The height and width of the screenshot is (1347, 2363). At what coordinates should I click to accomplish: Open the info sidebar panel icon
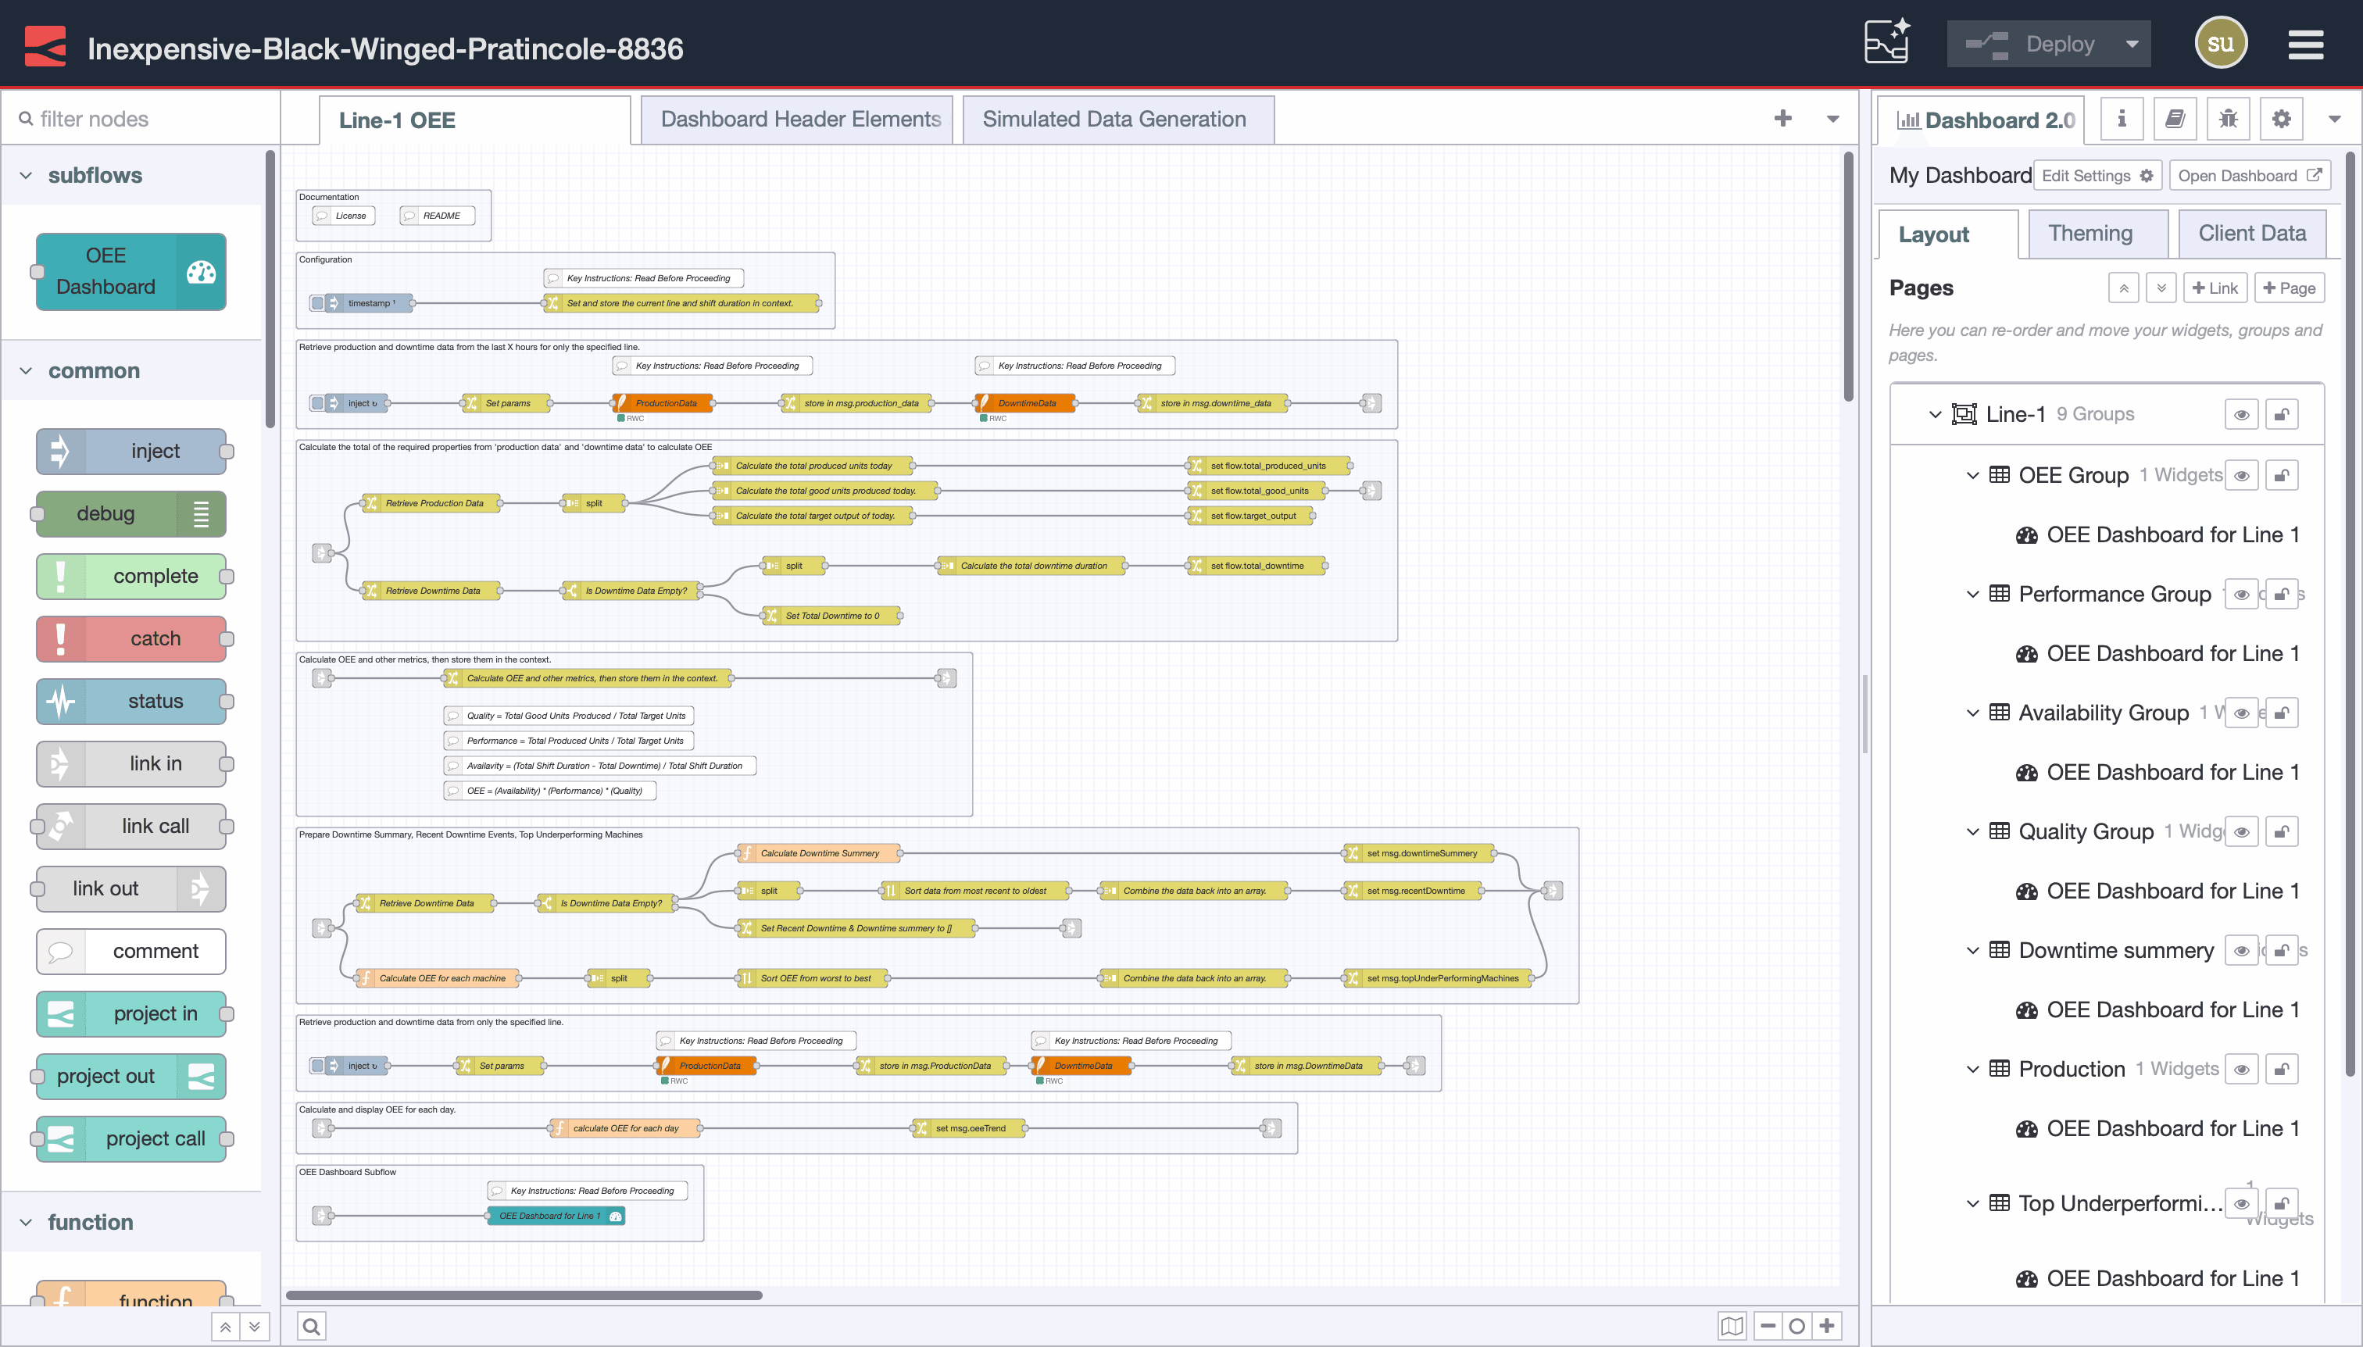(x=2120, y=119)
